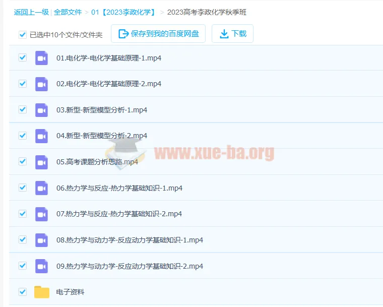Navigate to 01【2023李政化学】 breadcrumb
This screenshot has width=383, height=307.
123,12
